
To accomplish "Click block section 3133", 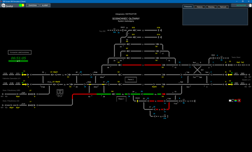I will 5,75.
